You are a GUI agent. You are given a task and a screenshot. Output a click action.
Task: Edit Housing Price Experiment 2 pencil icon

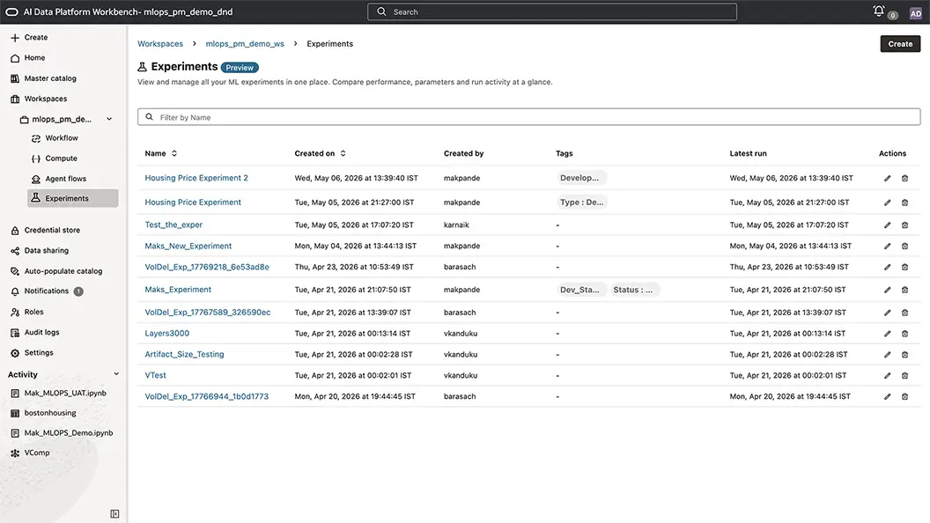888,178
